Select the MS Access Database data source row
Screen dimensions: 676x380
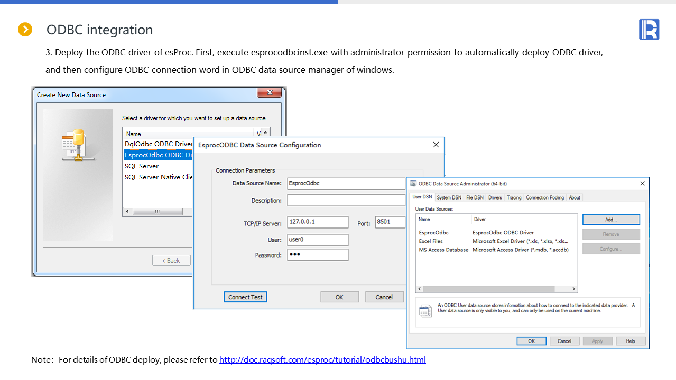[443, 250]
